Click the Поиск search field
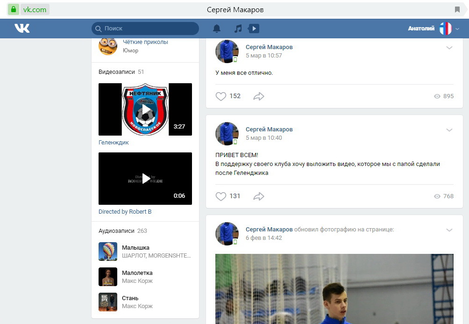 coord(145,29)
